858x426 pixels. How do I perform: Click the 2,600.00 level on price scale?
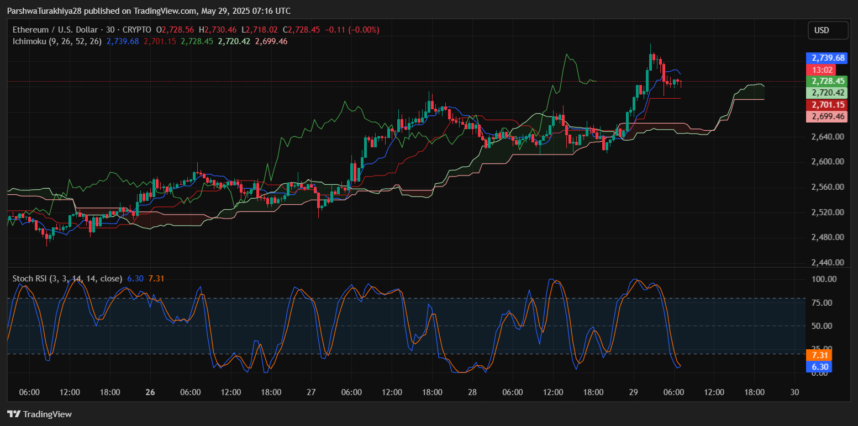[x=827, y=162]
